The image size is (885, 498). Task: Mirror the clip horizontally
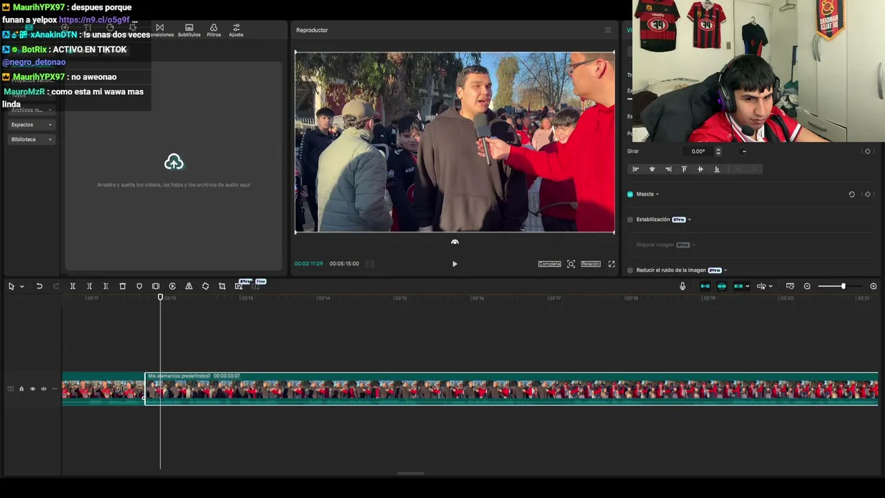tap(189, 286)
